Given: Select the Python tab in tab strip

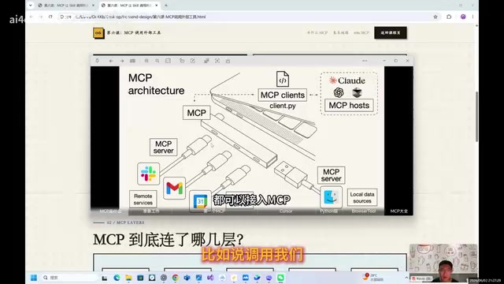Looking at the screenshot, I should 328,211.
